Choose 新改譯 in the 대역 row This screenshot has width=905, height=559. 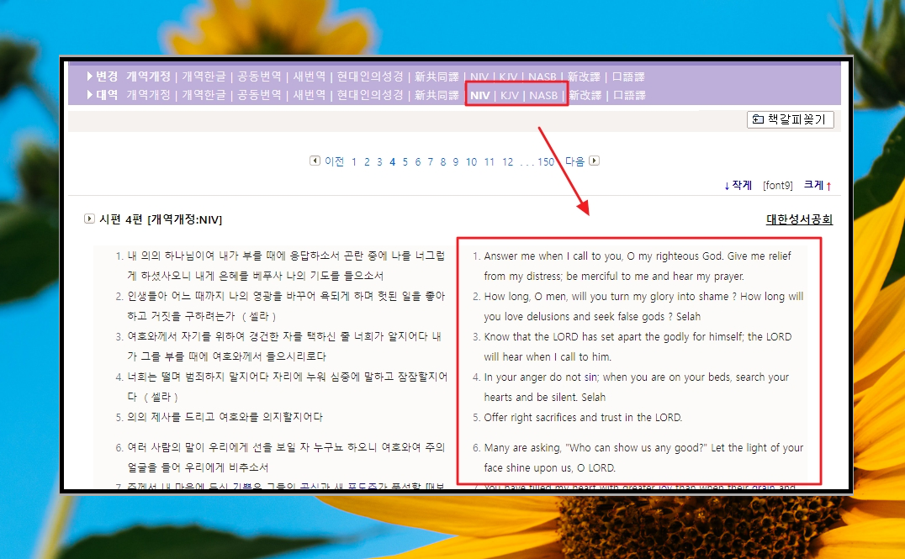coord(585,95)
